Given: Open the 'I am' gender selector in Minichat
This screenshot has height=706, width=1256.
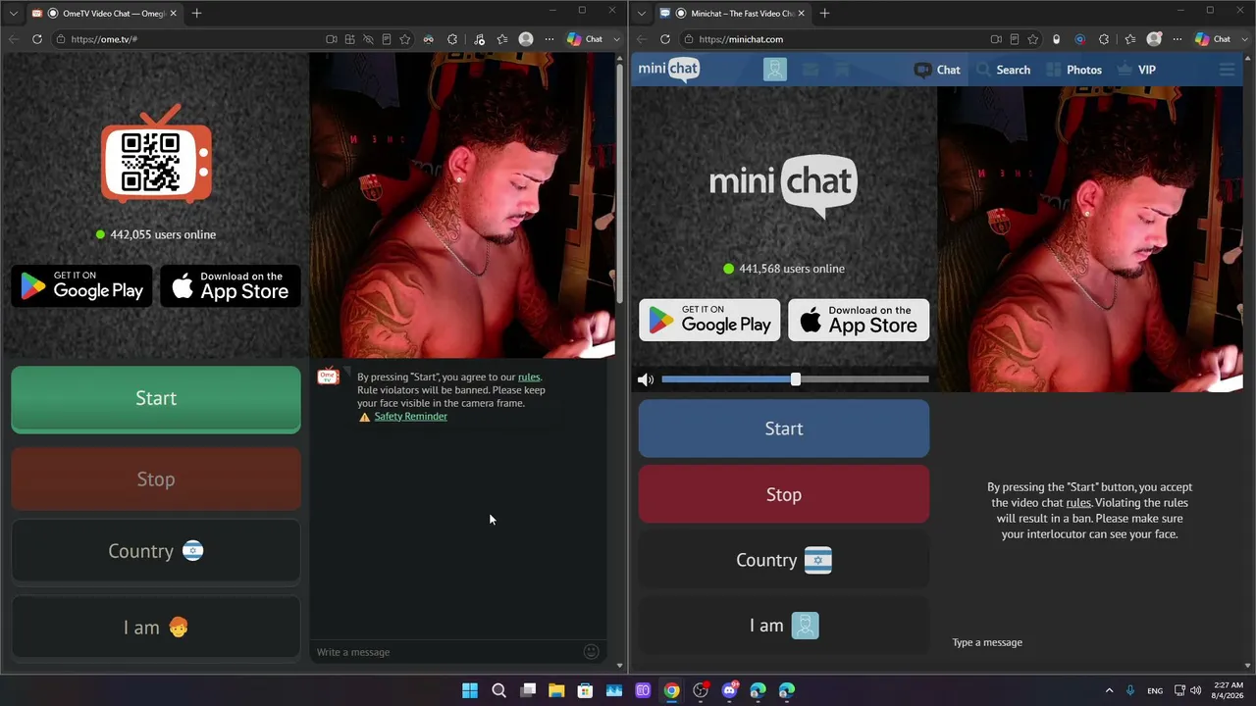Looking at the screenshot, I should click(784, 626).
